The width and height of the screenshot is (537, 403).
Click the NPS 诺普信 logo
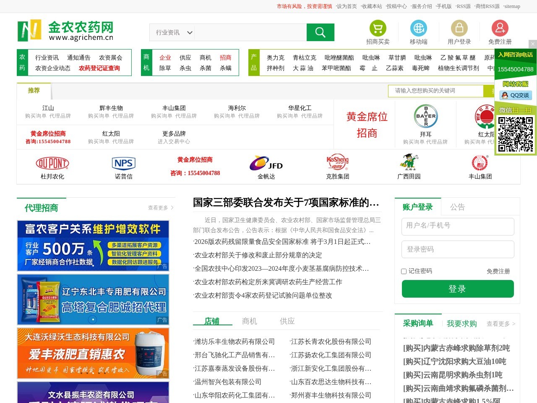(x=123, y=163)
